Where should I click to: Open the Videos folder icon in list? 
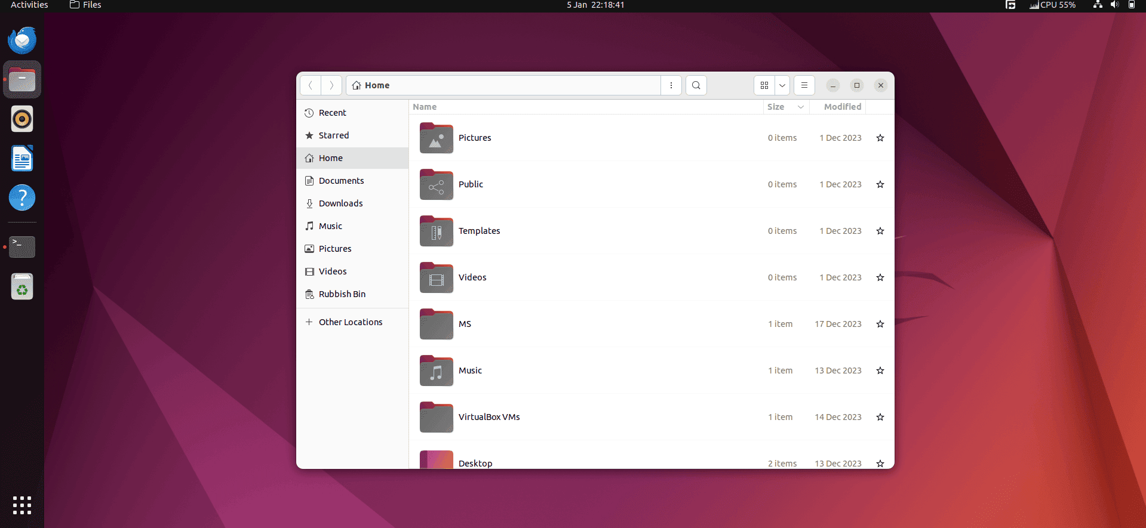(437, 277)
